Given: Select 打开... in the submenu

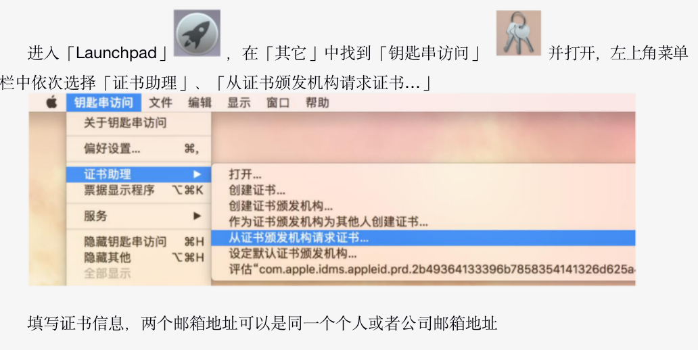Looking at the screenshot, I should click(x=423, y=174).
